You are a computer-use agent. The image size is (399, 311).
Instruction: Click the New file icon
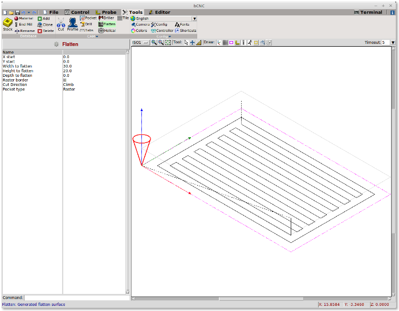point(5,13)
